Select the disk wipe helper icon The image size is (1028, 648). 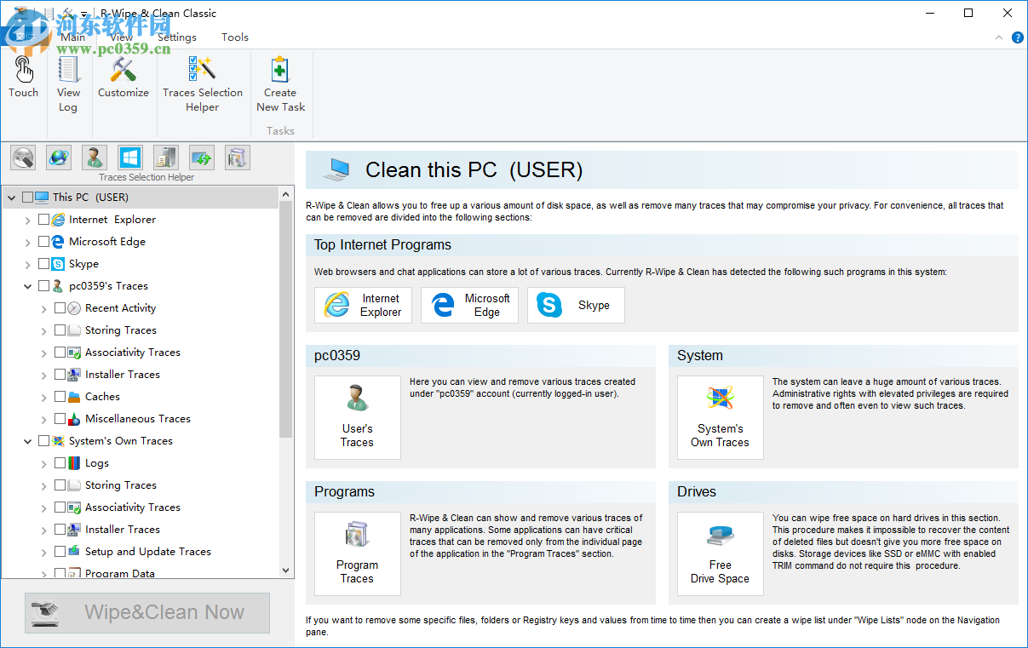click(23, 158)
